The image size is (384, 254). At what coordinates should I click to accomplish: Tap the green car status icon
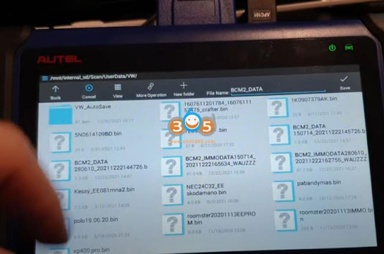click(349, 47)
